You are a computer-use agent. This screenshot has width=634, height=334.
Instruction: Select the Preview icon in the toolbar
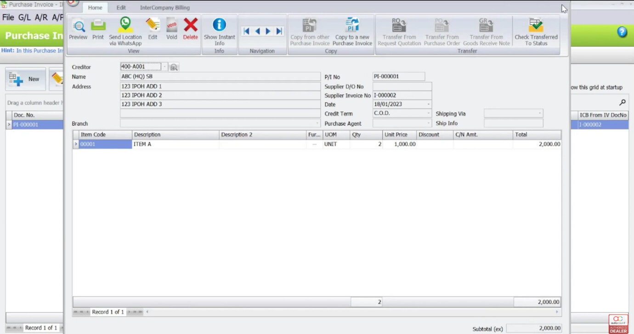coord(78,29)
